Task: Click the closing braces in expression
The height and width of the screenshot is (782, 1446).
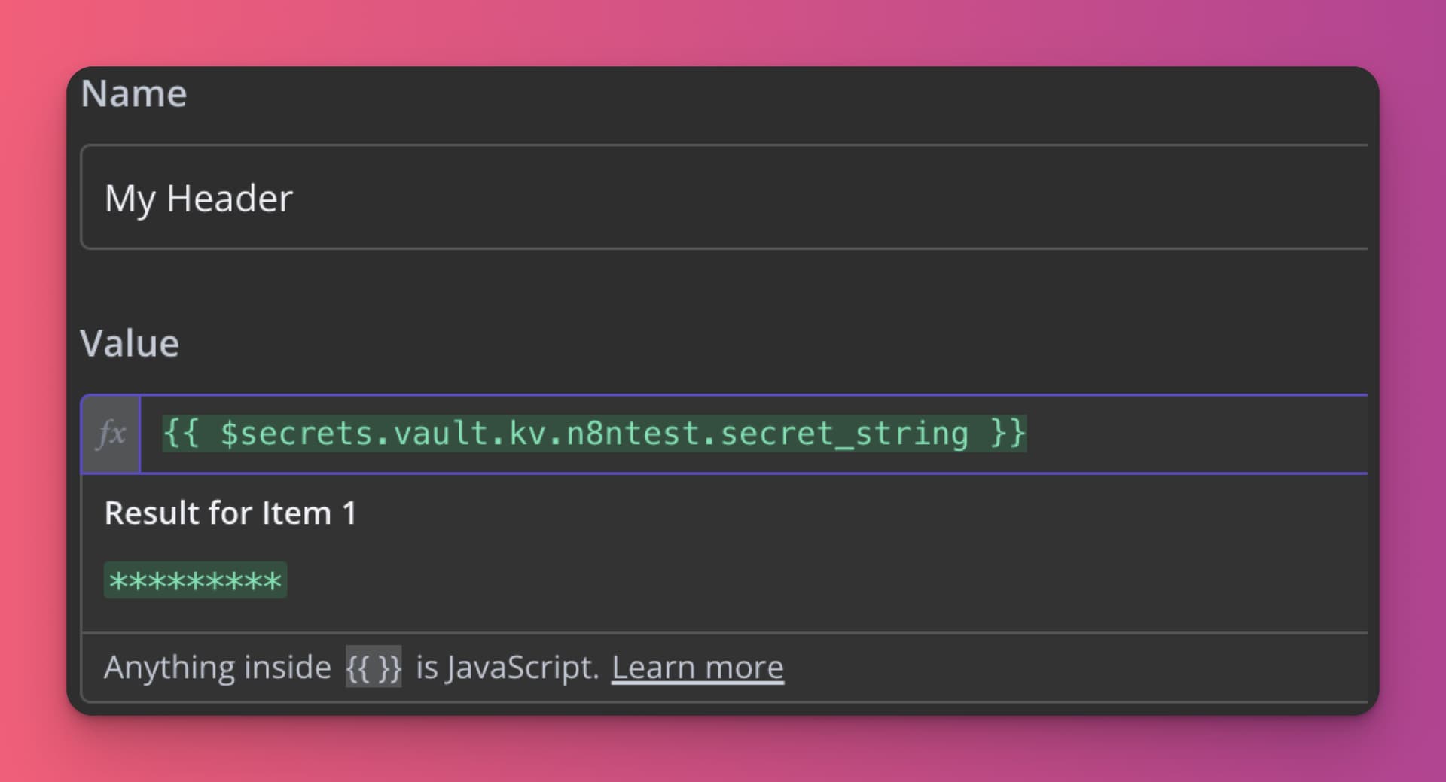Action: click(1008, 434)
